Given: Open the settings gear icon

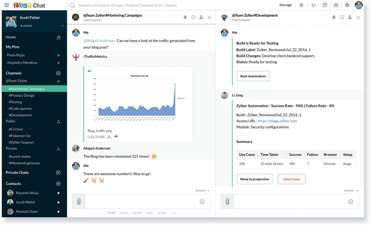Looking at the screenshot, I should [347, 5].
